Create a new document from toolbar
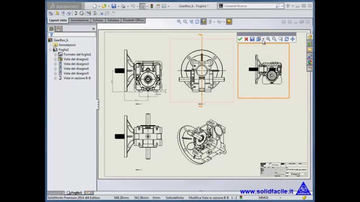 tap(95, 6)
